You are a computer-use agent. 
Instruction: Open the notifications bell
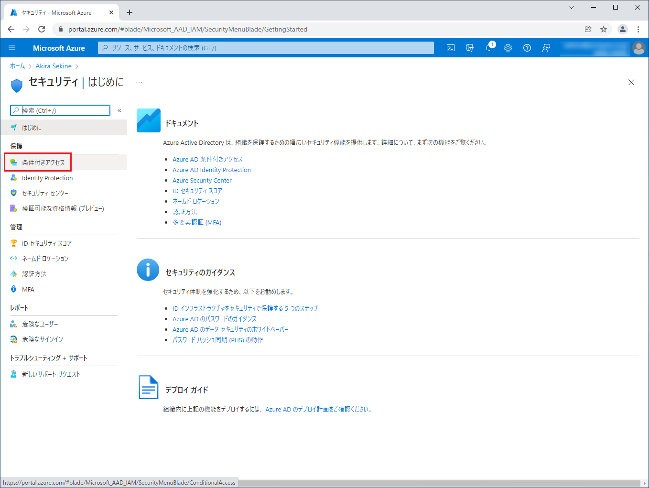pyautogui.click(x=489, y=48)
